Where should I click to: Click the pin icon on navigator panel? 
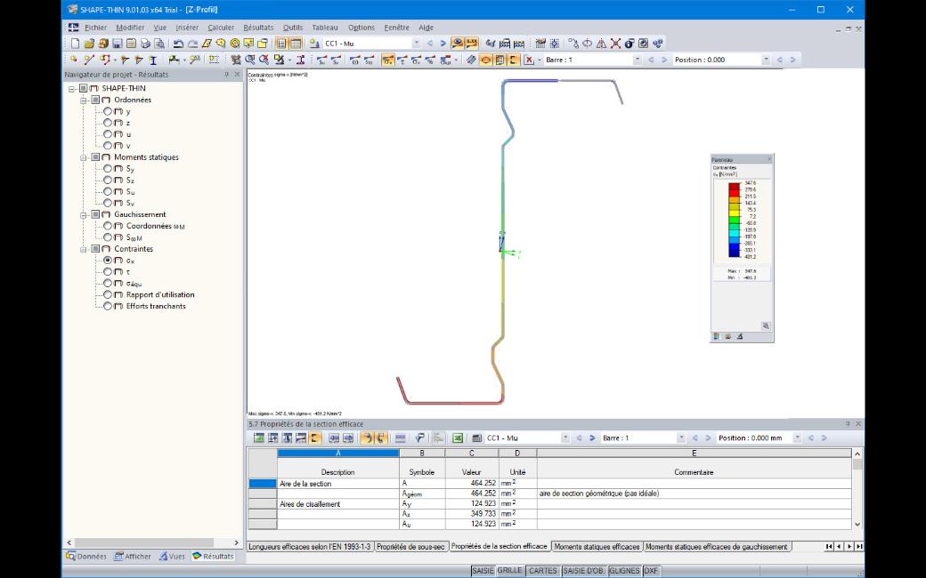[x=227, y=75]
